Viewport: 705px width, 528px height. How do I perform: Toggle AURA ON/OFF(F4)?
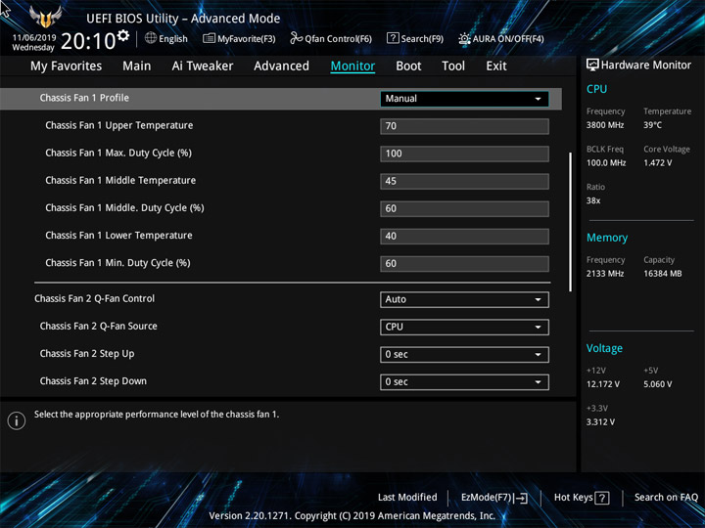501,38
